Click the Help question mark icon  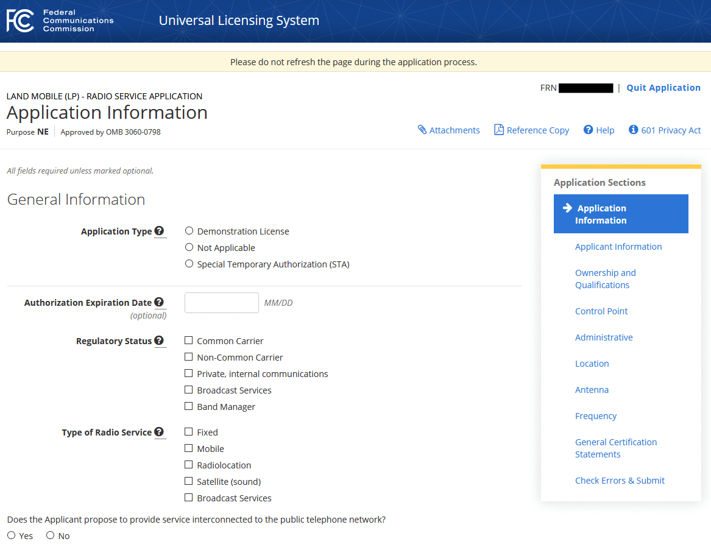click(x=588, y=130)
